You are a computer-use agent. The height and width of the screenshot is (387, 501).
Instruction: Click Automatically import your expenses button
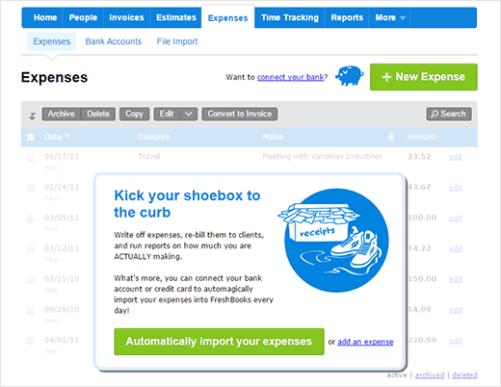219,342
